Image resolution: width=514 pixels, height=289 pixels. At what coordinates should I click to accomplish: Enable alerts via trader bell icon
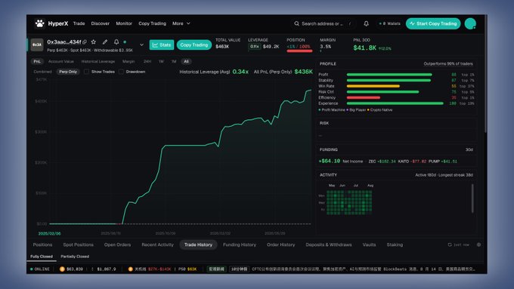click(116, 42)
